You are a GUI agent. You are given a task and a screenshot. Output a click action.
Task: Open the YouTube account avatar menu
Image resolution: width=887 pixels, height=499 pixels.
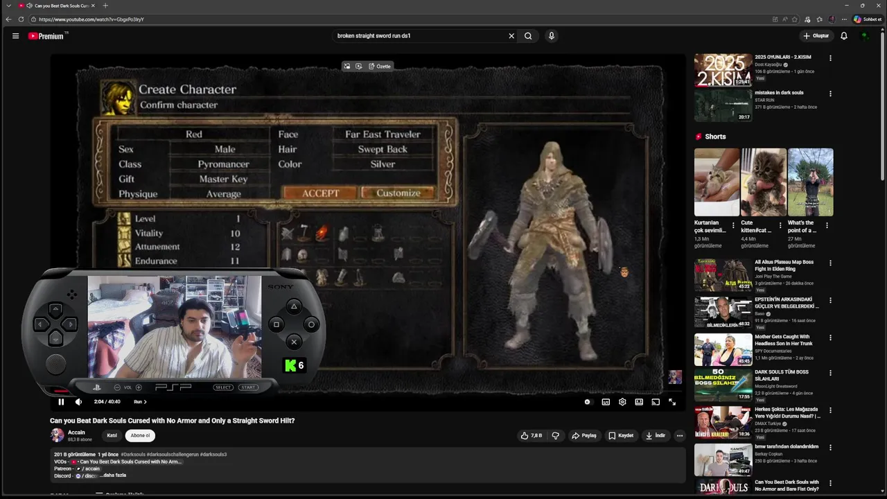tap(865, 36)
